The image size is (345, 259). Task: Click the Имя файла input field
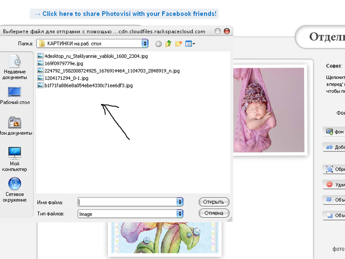click(x=127, y=202)
